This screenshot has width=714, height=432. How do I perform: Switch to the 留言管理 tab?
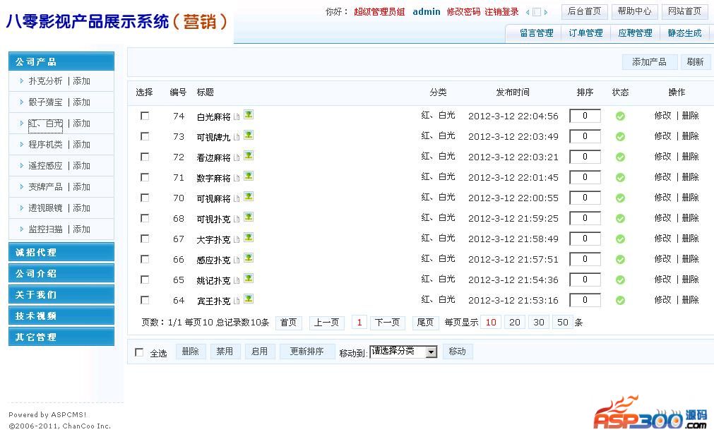(x=536, y=33)
